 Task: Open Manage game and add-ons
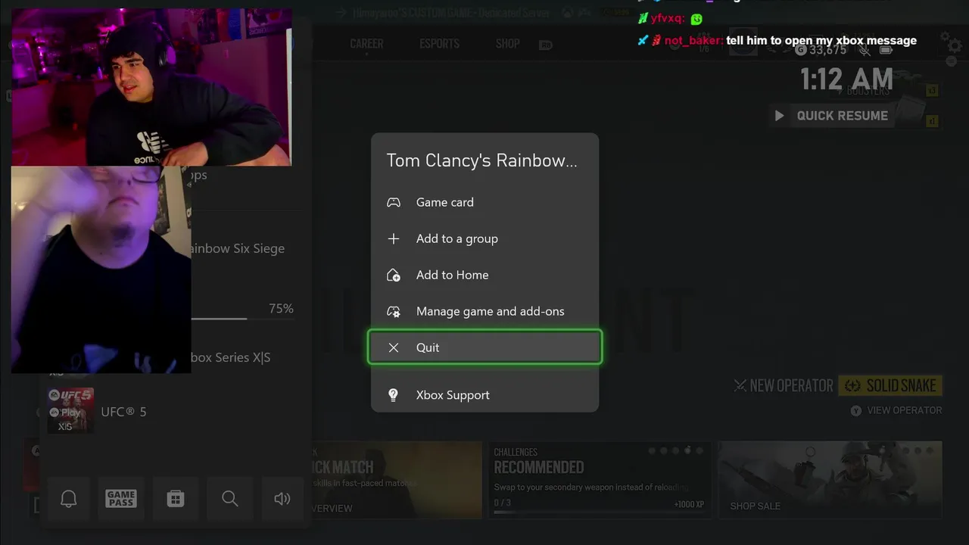tap(484, 311)
